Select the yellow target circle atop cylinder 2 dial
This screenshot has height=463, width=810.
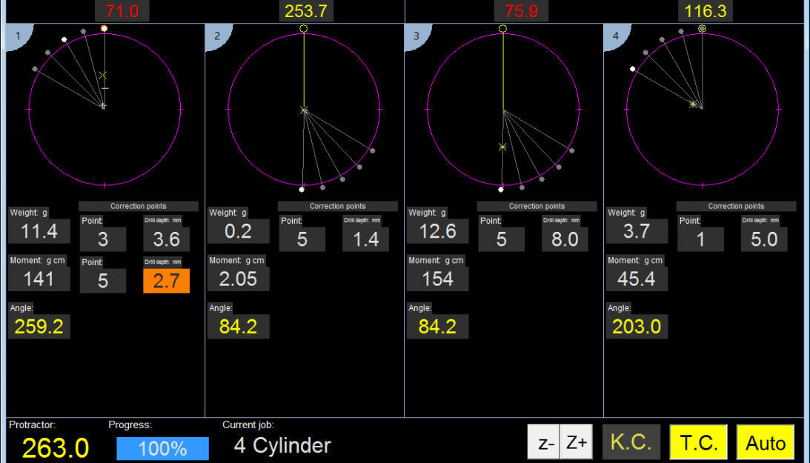pos(304,28)
